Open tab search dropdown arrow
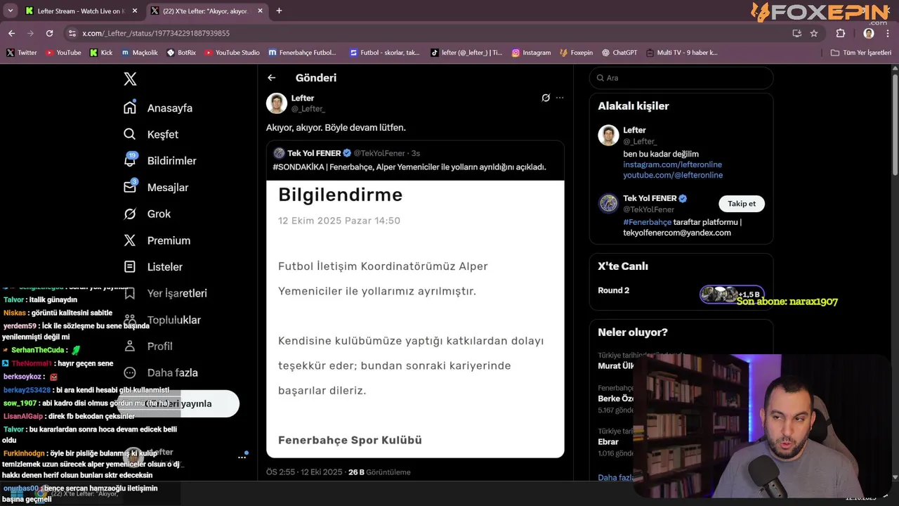This screenshot has width=899, height=506. [x=10, y=11]
